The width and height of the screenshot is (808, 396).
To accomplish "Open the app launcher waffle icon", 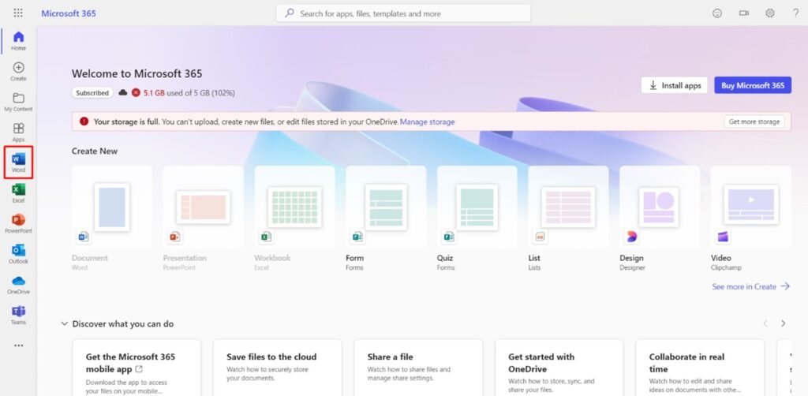I will pos(18,13).
